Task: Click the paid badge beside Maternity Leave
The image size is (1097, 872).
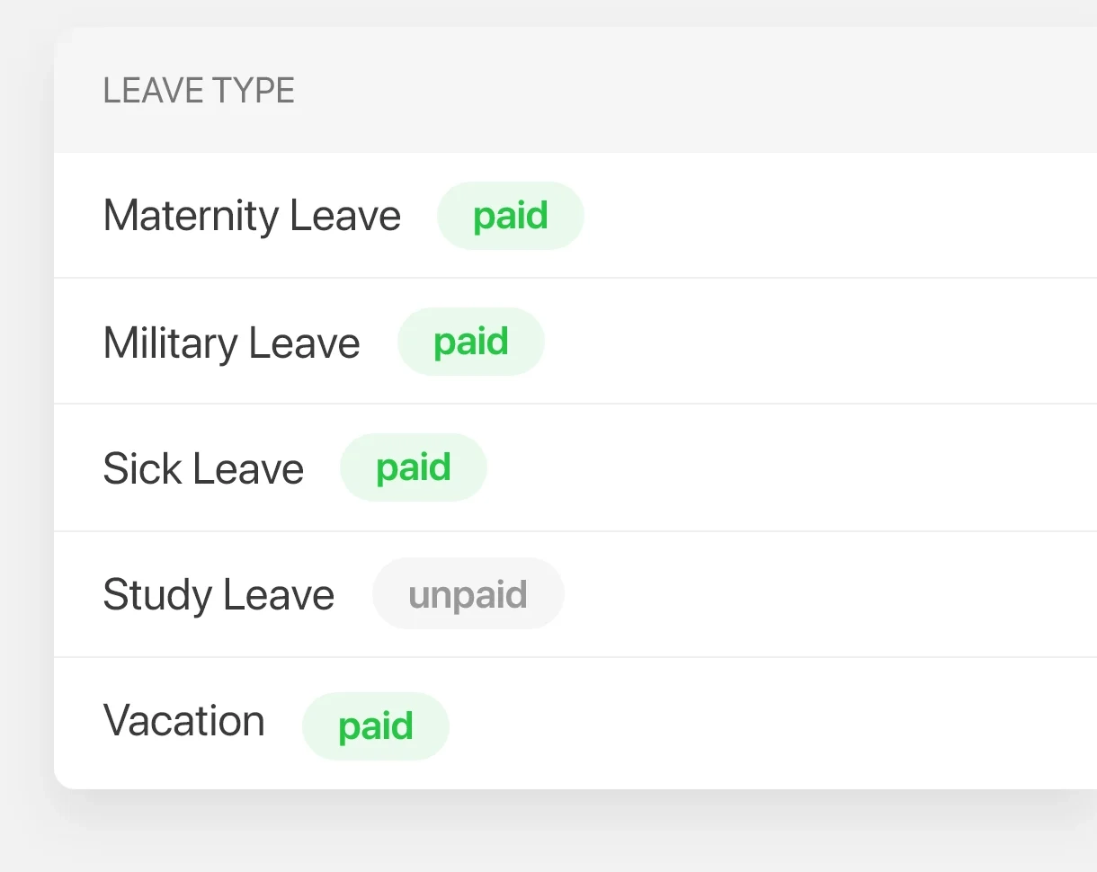Action: (511, 216)
